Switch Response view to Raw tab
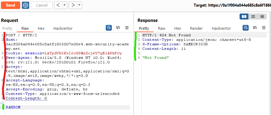 pos(162,29)
